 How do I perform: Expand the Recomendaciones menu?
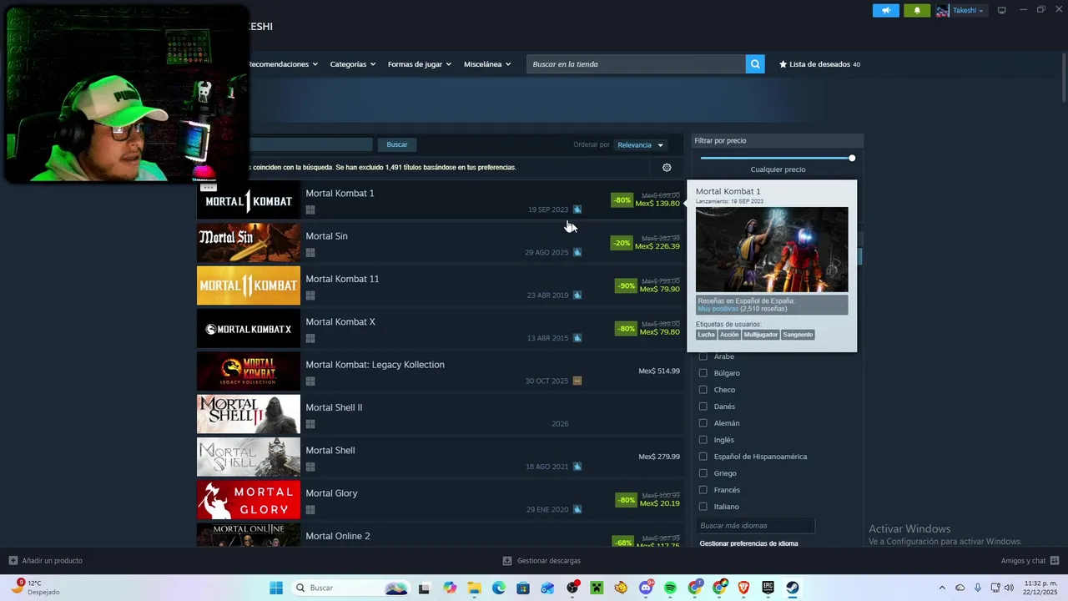pyautogui.click(x=283, y=64)
